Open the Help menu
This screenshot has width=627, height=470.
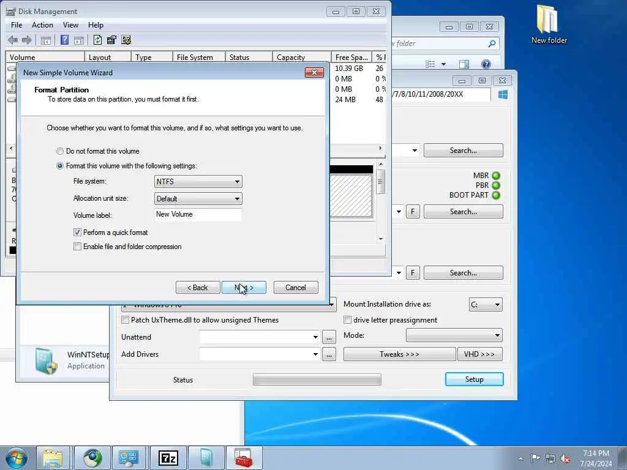(x=96, y=24)
